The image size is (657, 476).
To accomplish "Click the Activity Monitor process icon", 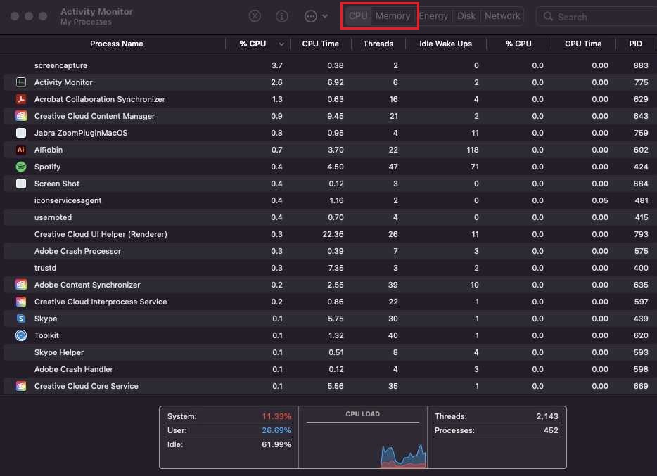I will 21,82.
